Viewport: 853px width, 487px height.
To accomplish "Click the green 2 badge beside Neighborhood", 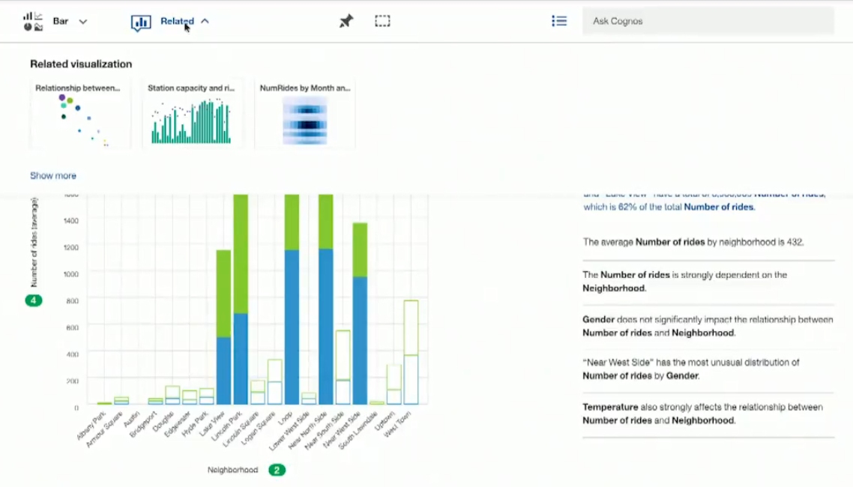I will [277, 471].
